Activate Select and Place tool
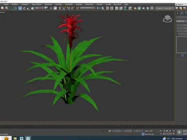This screenshot has width=187, height=140. (x=33, y=8)
